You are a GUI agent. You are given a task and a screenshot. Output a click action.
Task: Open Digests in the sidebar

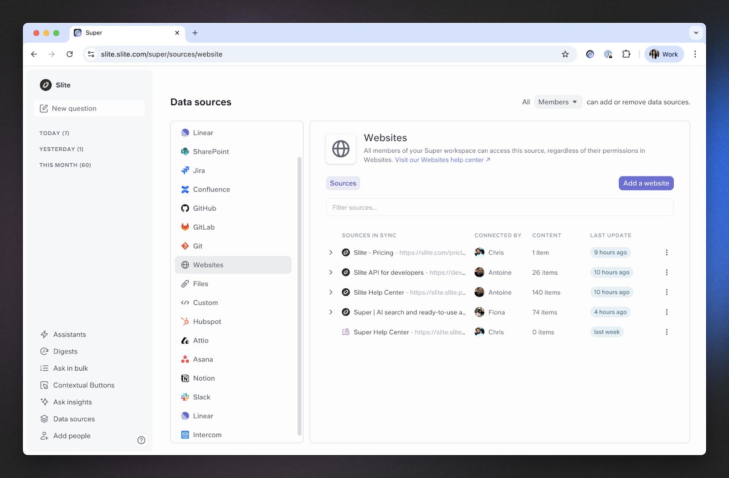click(x=59, y=351)
